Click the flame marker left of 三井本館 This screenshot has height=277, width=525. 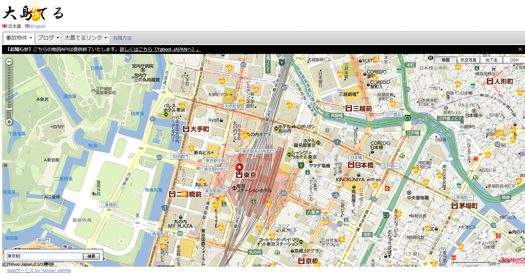[x=340, y=73]
